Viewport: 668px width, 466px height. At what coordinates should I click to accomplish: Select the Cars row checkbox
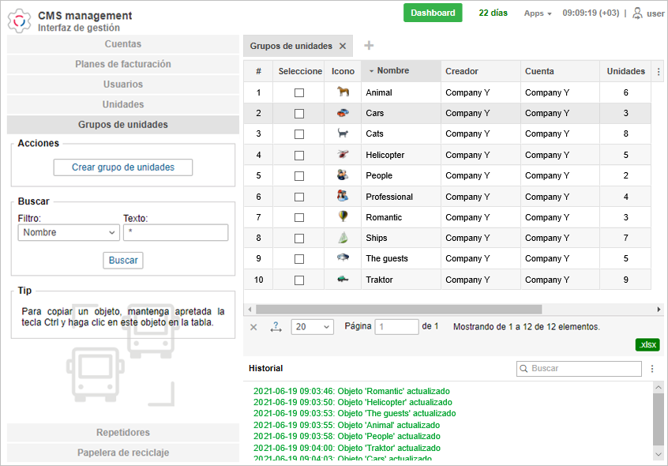click(299, 114)
